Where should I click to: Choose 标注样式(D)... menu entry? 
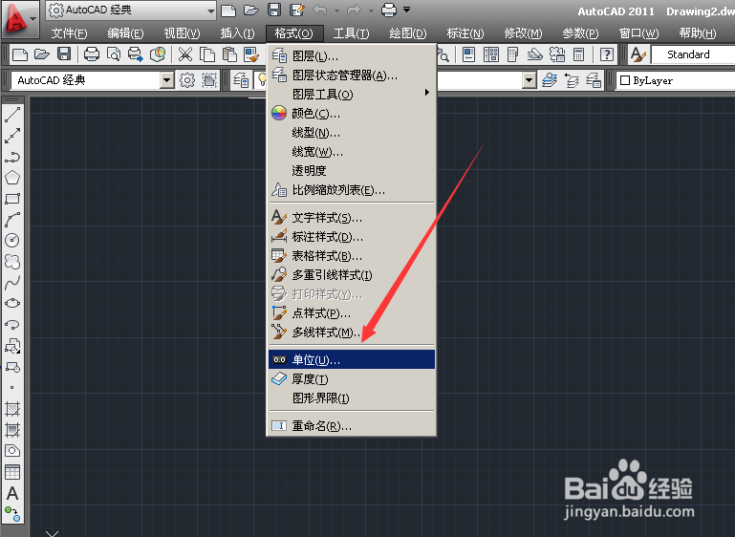351,237
